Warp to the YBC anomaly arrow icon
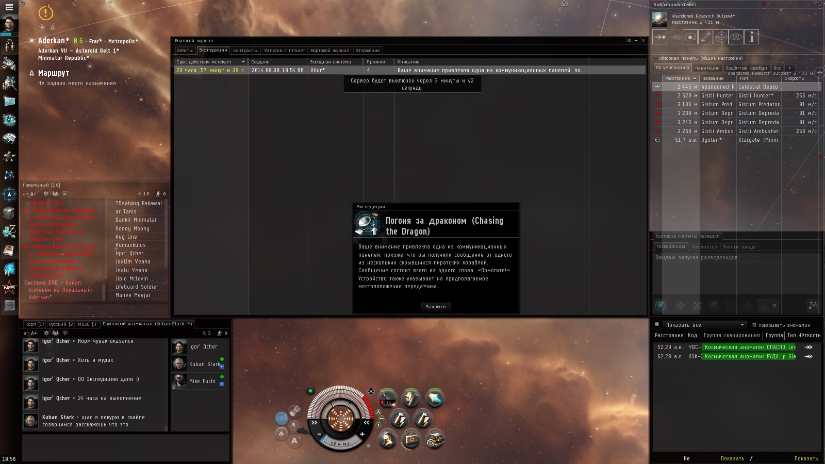 (808, 347)
